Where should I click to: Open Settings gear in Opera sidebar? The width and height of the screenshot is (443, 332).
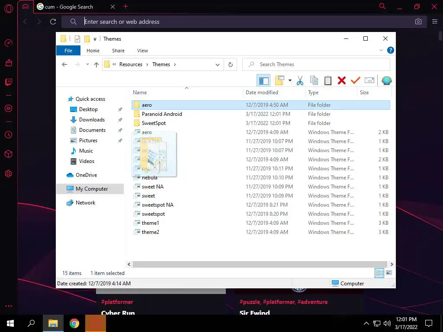tap(9, 174)
